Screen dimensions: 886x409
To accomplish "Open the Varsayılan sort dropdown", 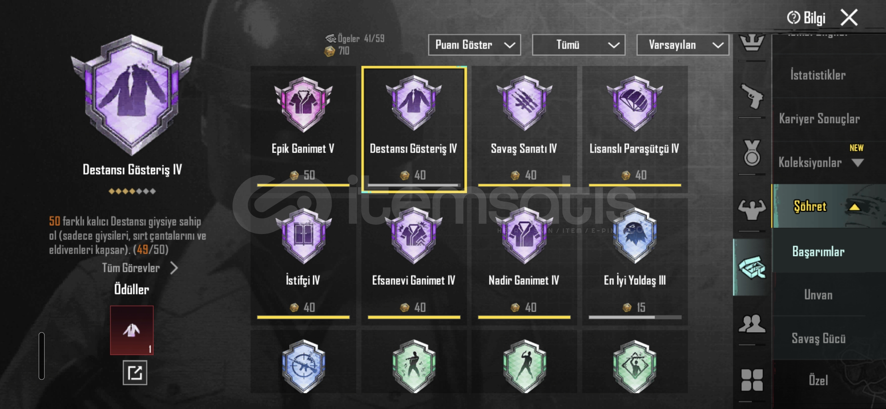I will tap(683, 45).
